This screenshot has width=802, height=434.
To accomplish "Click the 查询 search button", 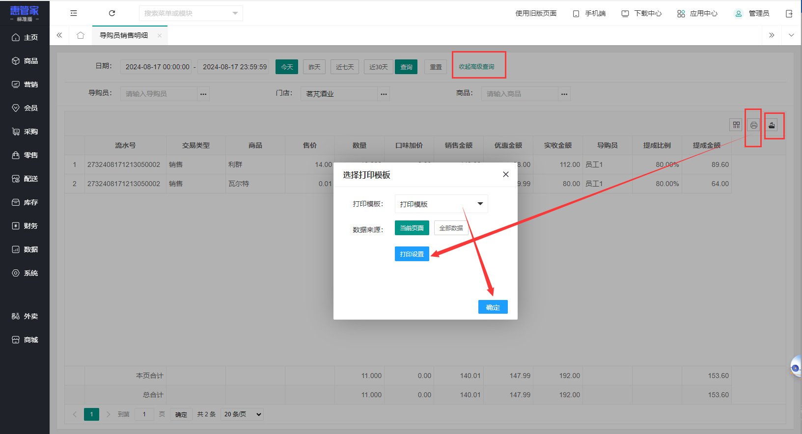I will [x=406, y=67].
